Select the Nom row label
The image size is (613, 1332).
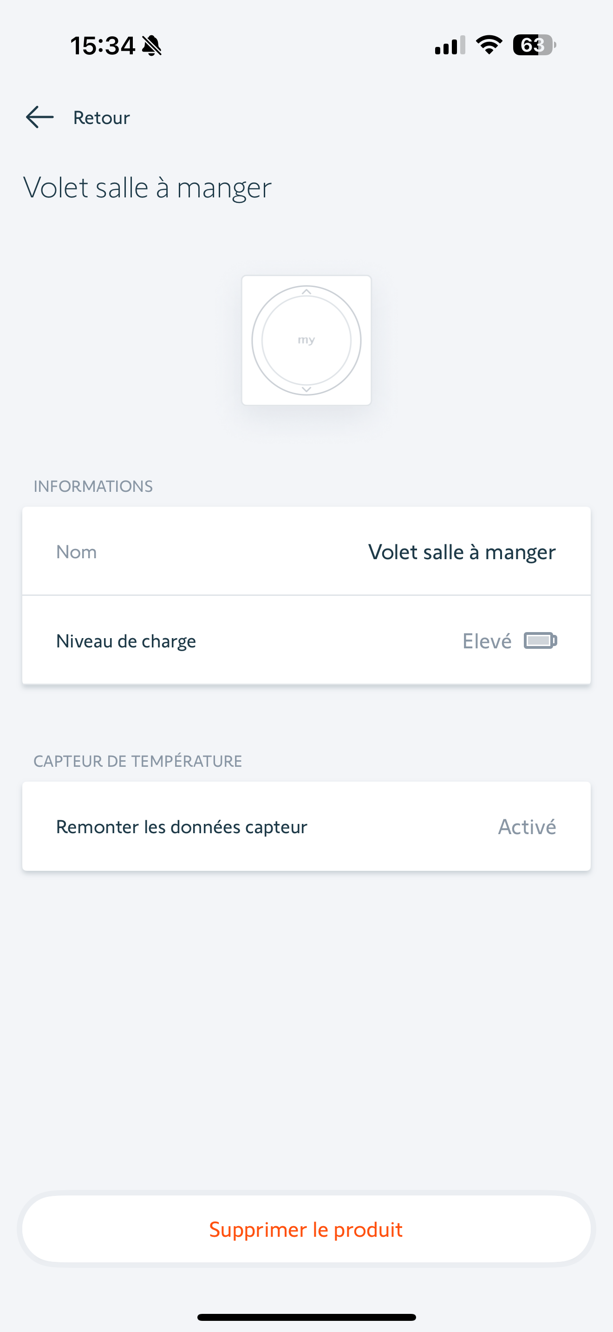point(77,552)
